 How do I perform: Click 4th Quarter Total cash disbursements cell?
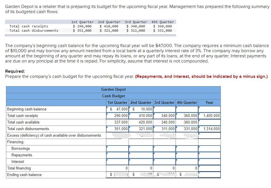coord(187,129)
